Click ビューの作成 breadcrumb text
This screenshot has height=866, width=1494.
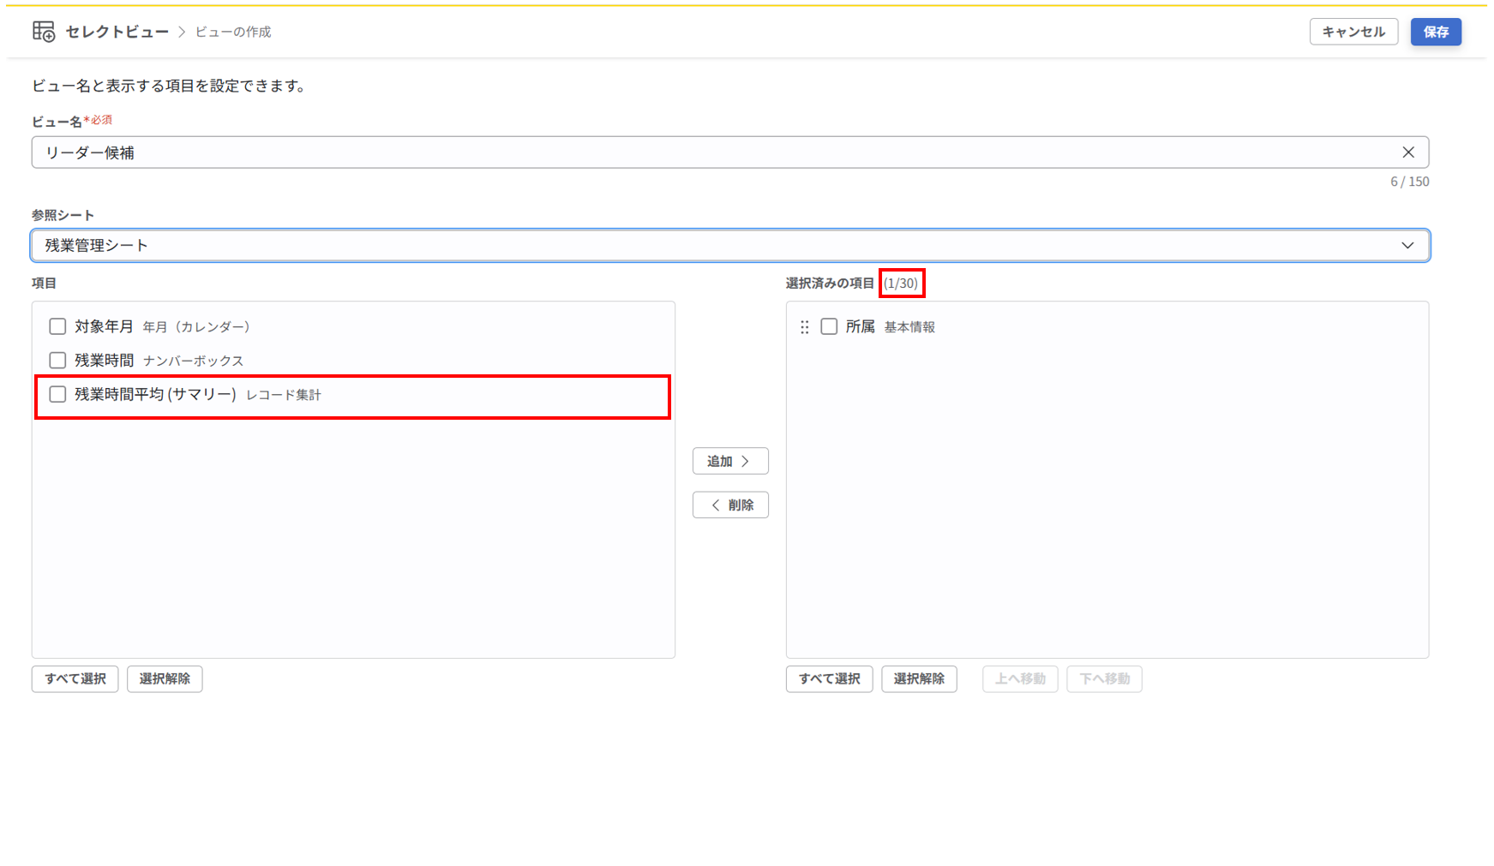[x=233, y=32]
